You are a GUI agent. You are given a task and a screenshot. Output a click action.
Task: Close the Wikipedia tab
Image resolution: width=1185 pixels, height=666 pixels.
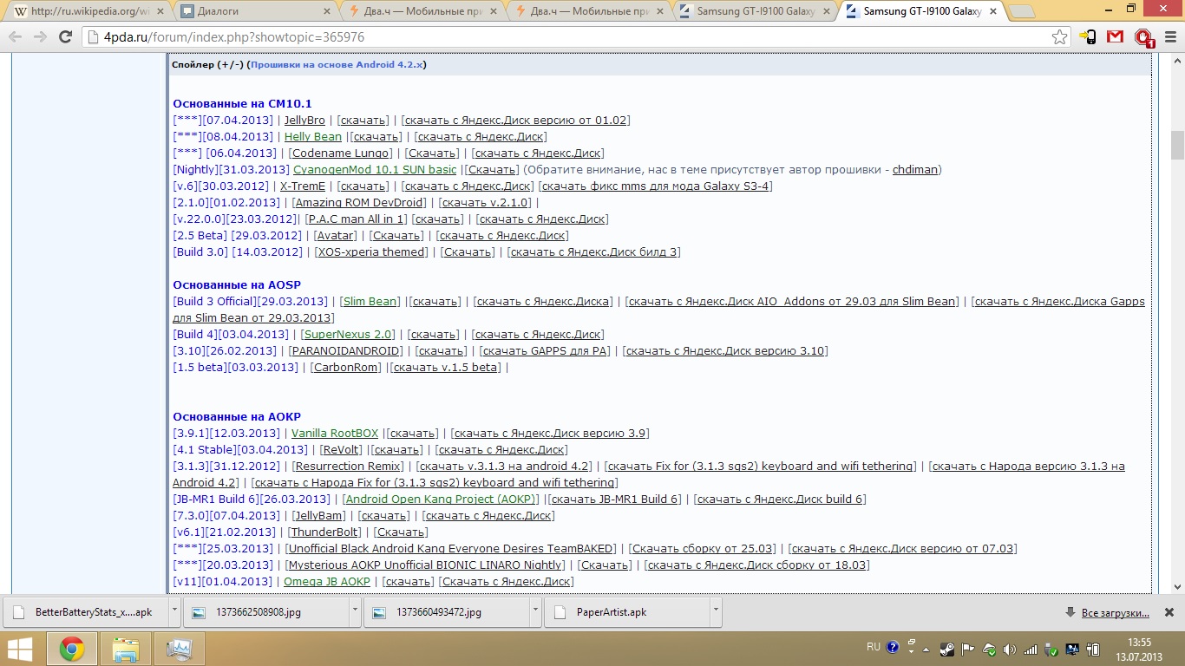point(159,12)
